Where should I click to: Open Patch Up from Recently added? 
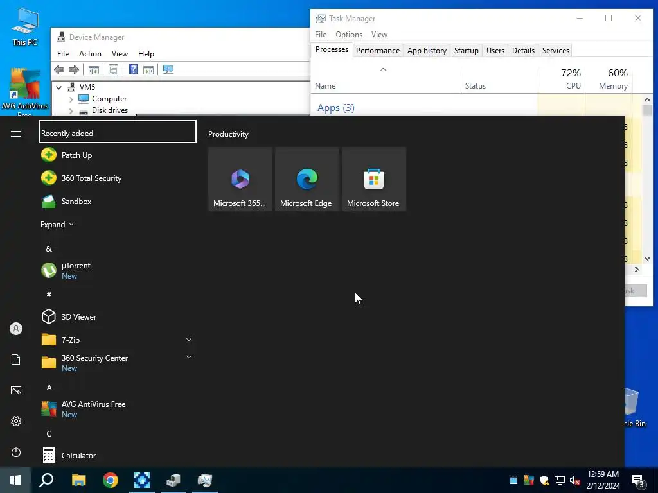[x=118, y=155]
